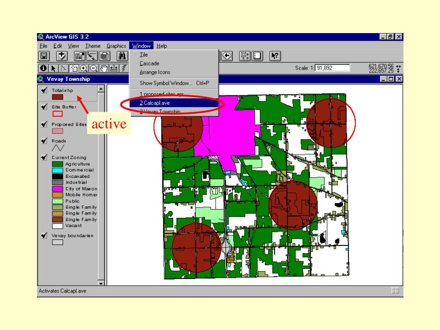Click the Select Features Using Graphic icon
Viewport: 440px width, 330px height.
(x=244, y=56)
